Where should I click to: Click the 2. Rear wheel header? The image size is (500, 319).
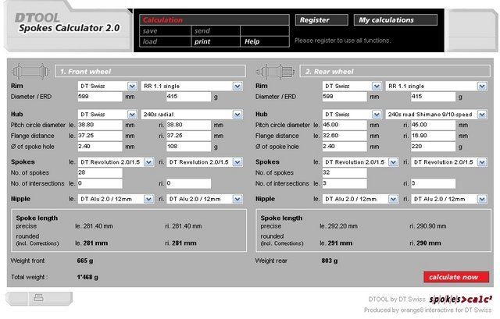[x=395, y=71]
